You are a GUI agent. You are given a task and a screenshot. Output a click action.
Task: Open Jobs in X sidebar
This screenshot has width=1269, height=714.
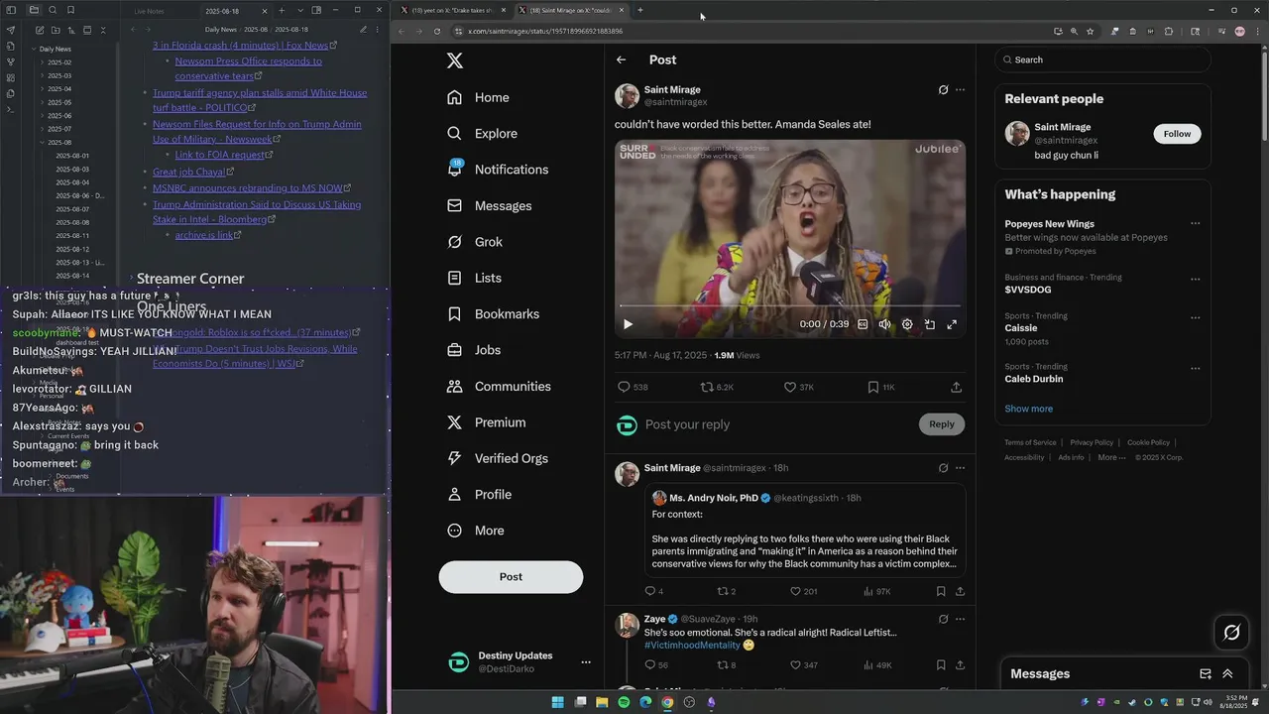click(474, 350)
